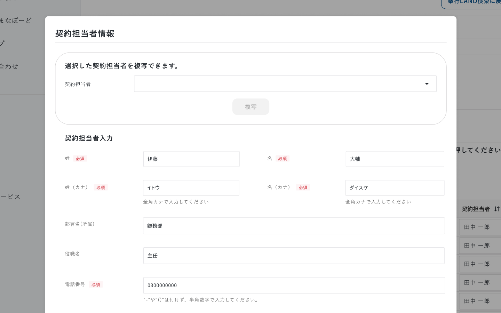This screenshot has width=501, height=313.
Task: Click the 役職名 field showing 主任
Action: click(x=294, y=256)
